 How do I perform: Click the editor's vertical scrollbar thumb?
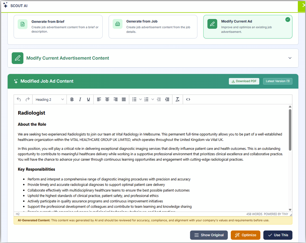coord(290,130)
